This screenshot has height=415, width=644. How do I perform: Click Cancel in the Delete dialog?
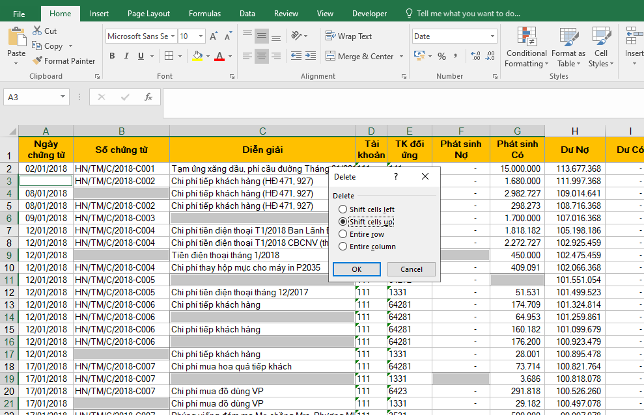[411, 269]
